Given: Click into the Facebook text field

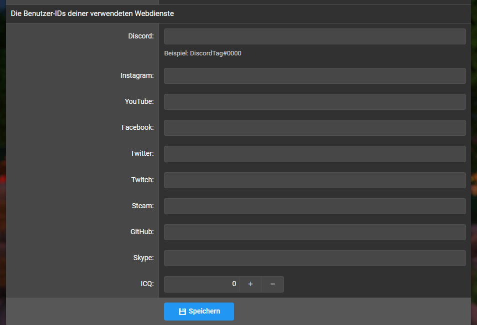Looking at the screenshot, I should (314, 128).
